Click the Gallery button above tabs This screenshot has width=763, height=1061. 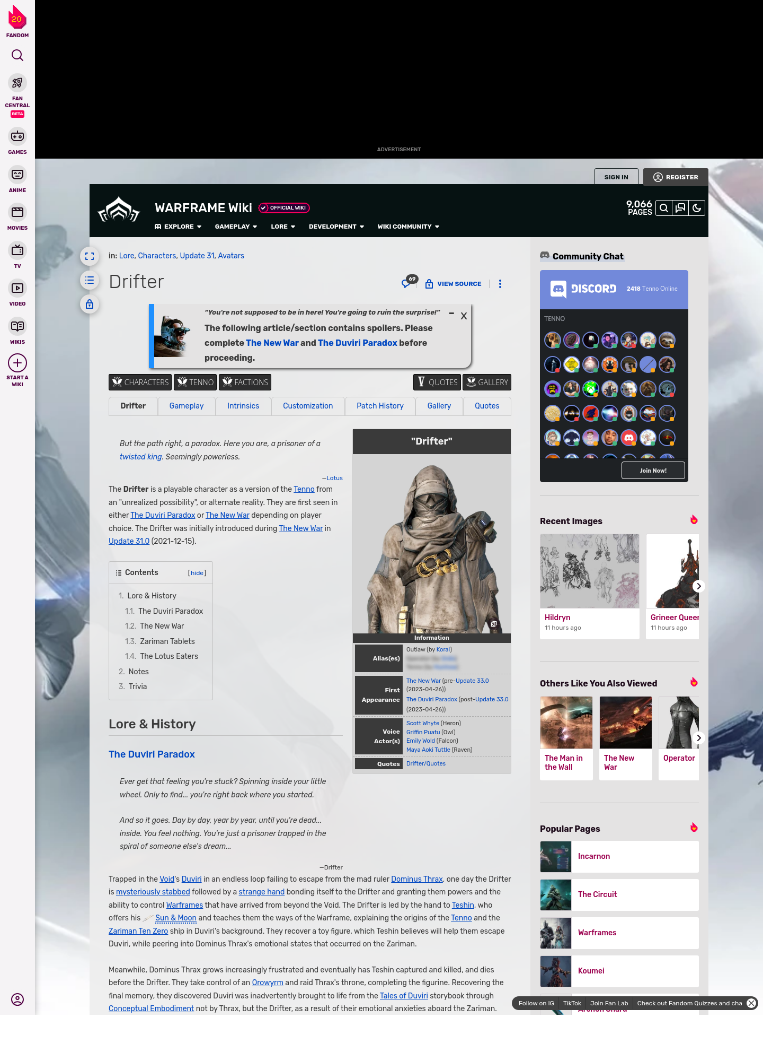(x=487, y=382)
